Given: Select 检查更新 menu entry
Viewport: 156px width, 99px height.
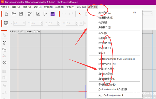Looking at the screenshot, I should [114, 38].
